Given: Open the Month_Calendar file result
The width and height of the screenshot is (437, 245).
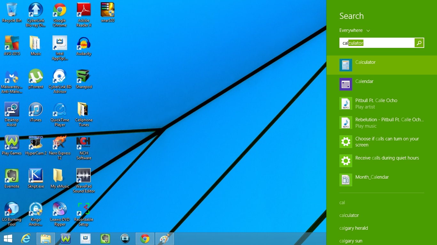Looking at the screenshot, I should coord(382,180).
